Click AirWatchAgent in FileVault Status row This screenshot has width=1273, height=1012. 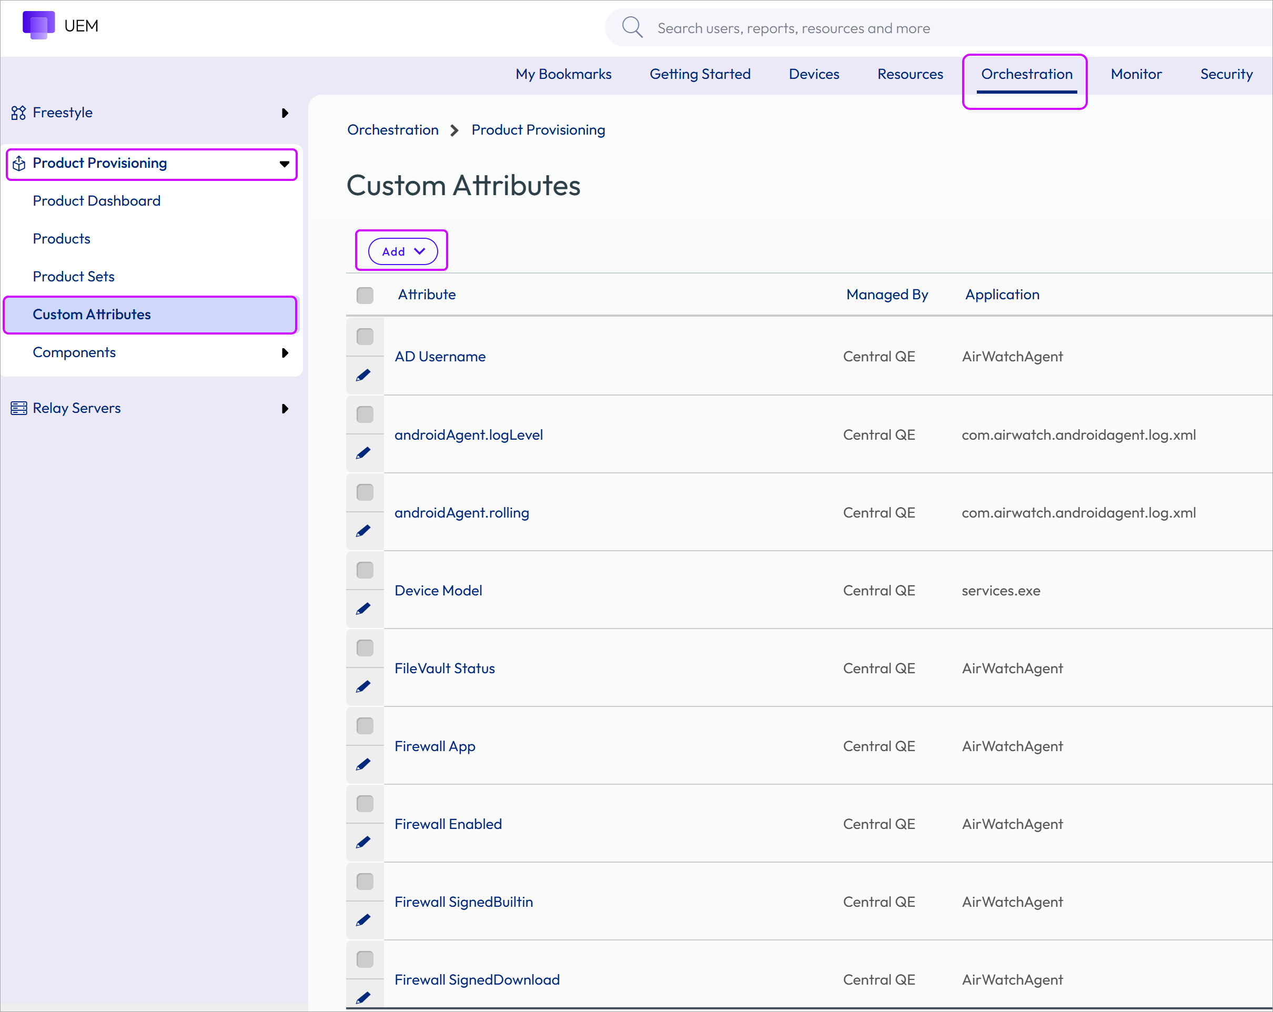1012,669
